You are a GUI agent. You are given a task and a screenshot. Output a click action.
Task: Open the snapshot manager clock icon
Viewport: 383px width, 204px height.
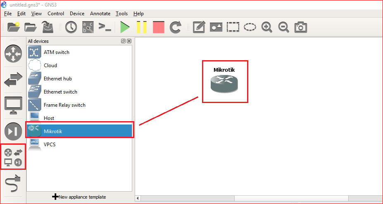pyautogui.click(x=71, y=27)
